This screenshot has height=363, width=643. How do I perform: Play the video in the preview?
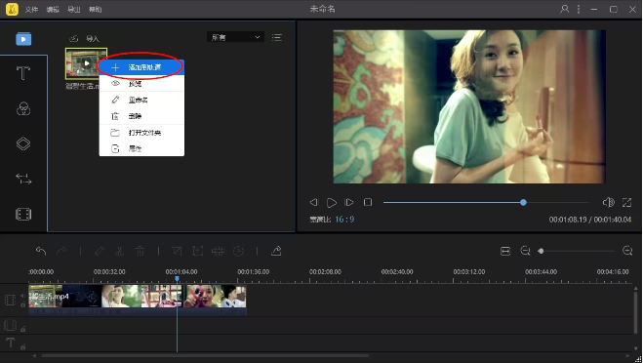tap(332, 203)
